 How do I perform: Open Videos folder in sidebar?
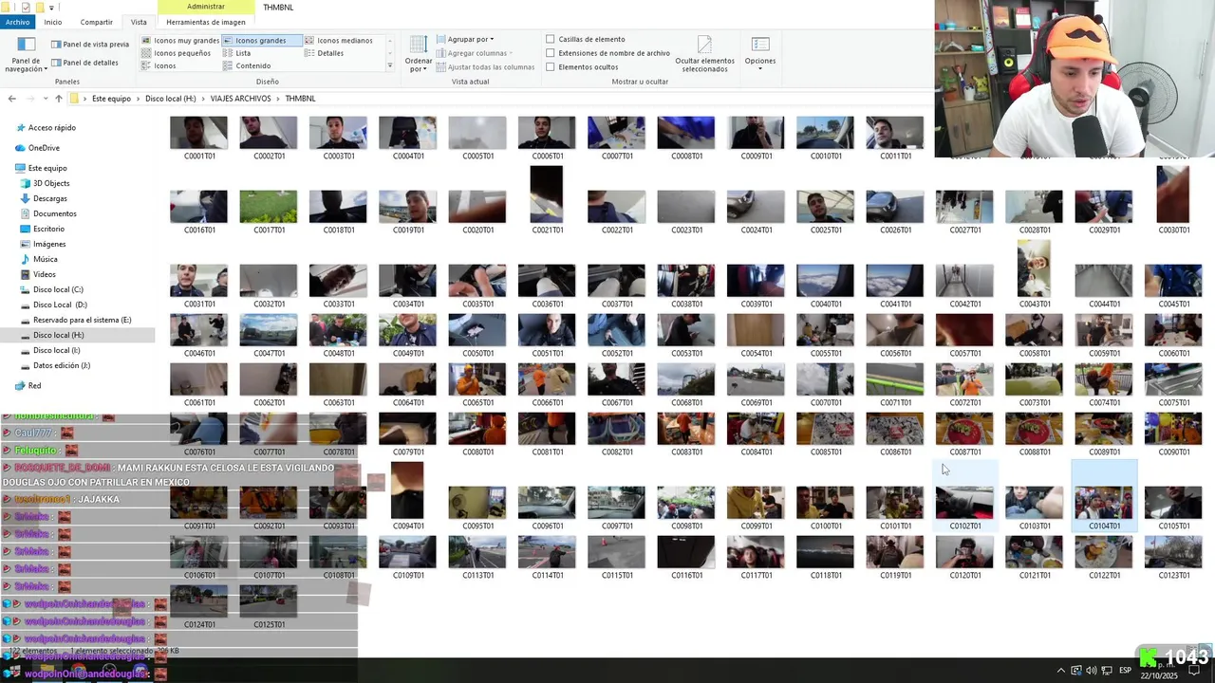click(x=38, y=274)
